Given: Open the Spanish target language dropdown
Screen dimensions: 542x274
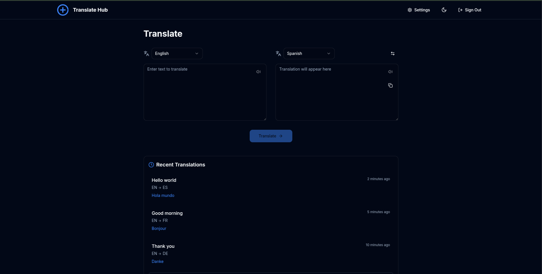Looking at the screenshot, I should (x=309, y=53).
